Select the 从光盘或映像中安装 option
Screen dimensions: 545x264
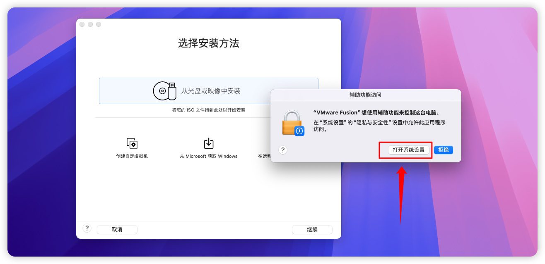pos(208,91)
